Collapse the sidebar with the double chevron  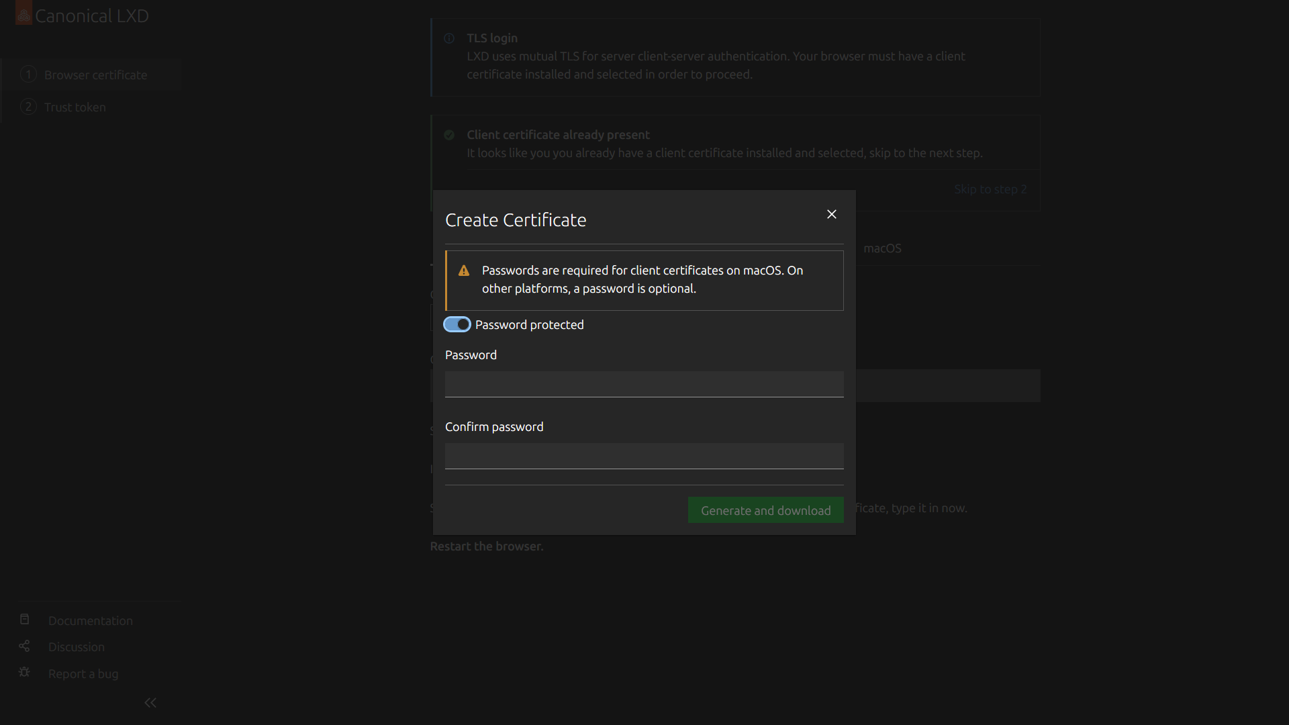pos(150,703)
